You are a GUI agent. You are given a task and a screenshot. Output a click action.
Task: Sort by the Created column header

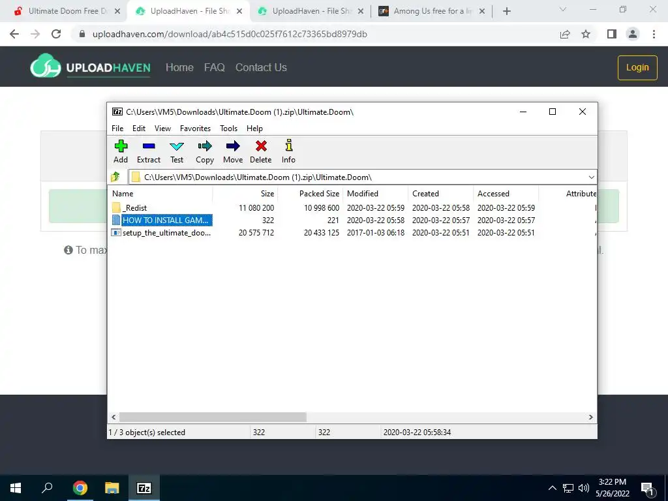[x=441, y=193]
